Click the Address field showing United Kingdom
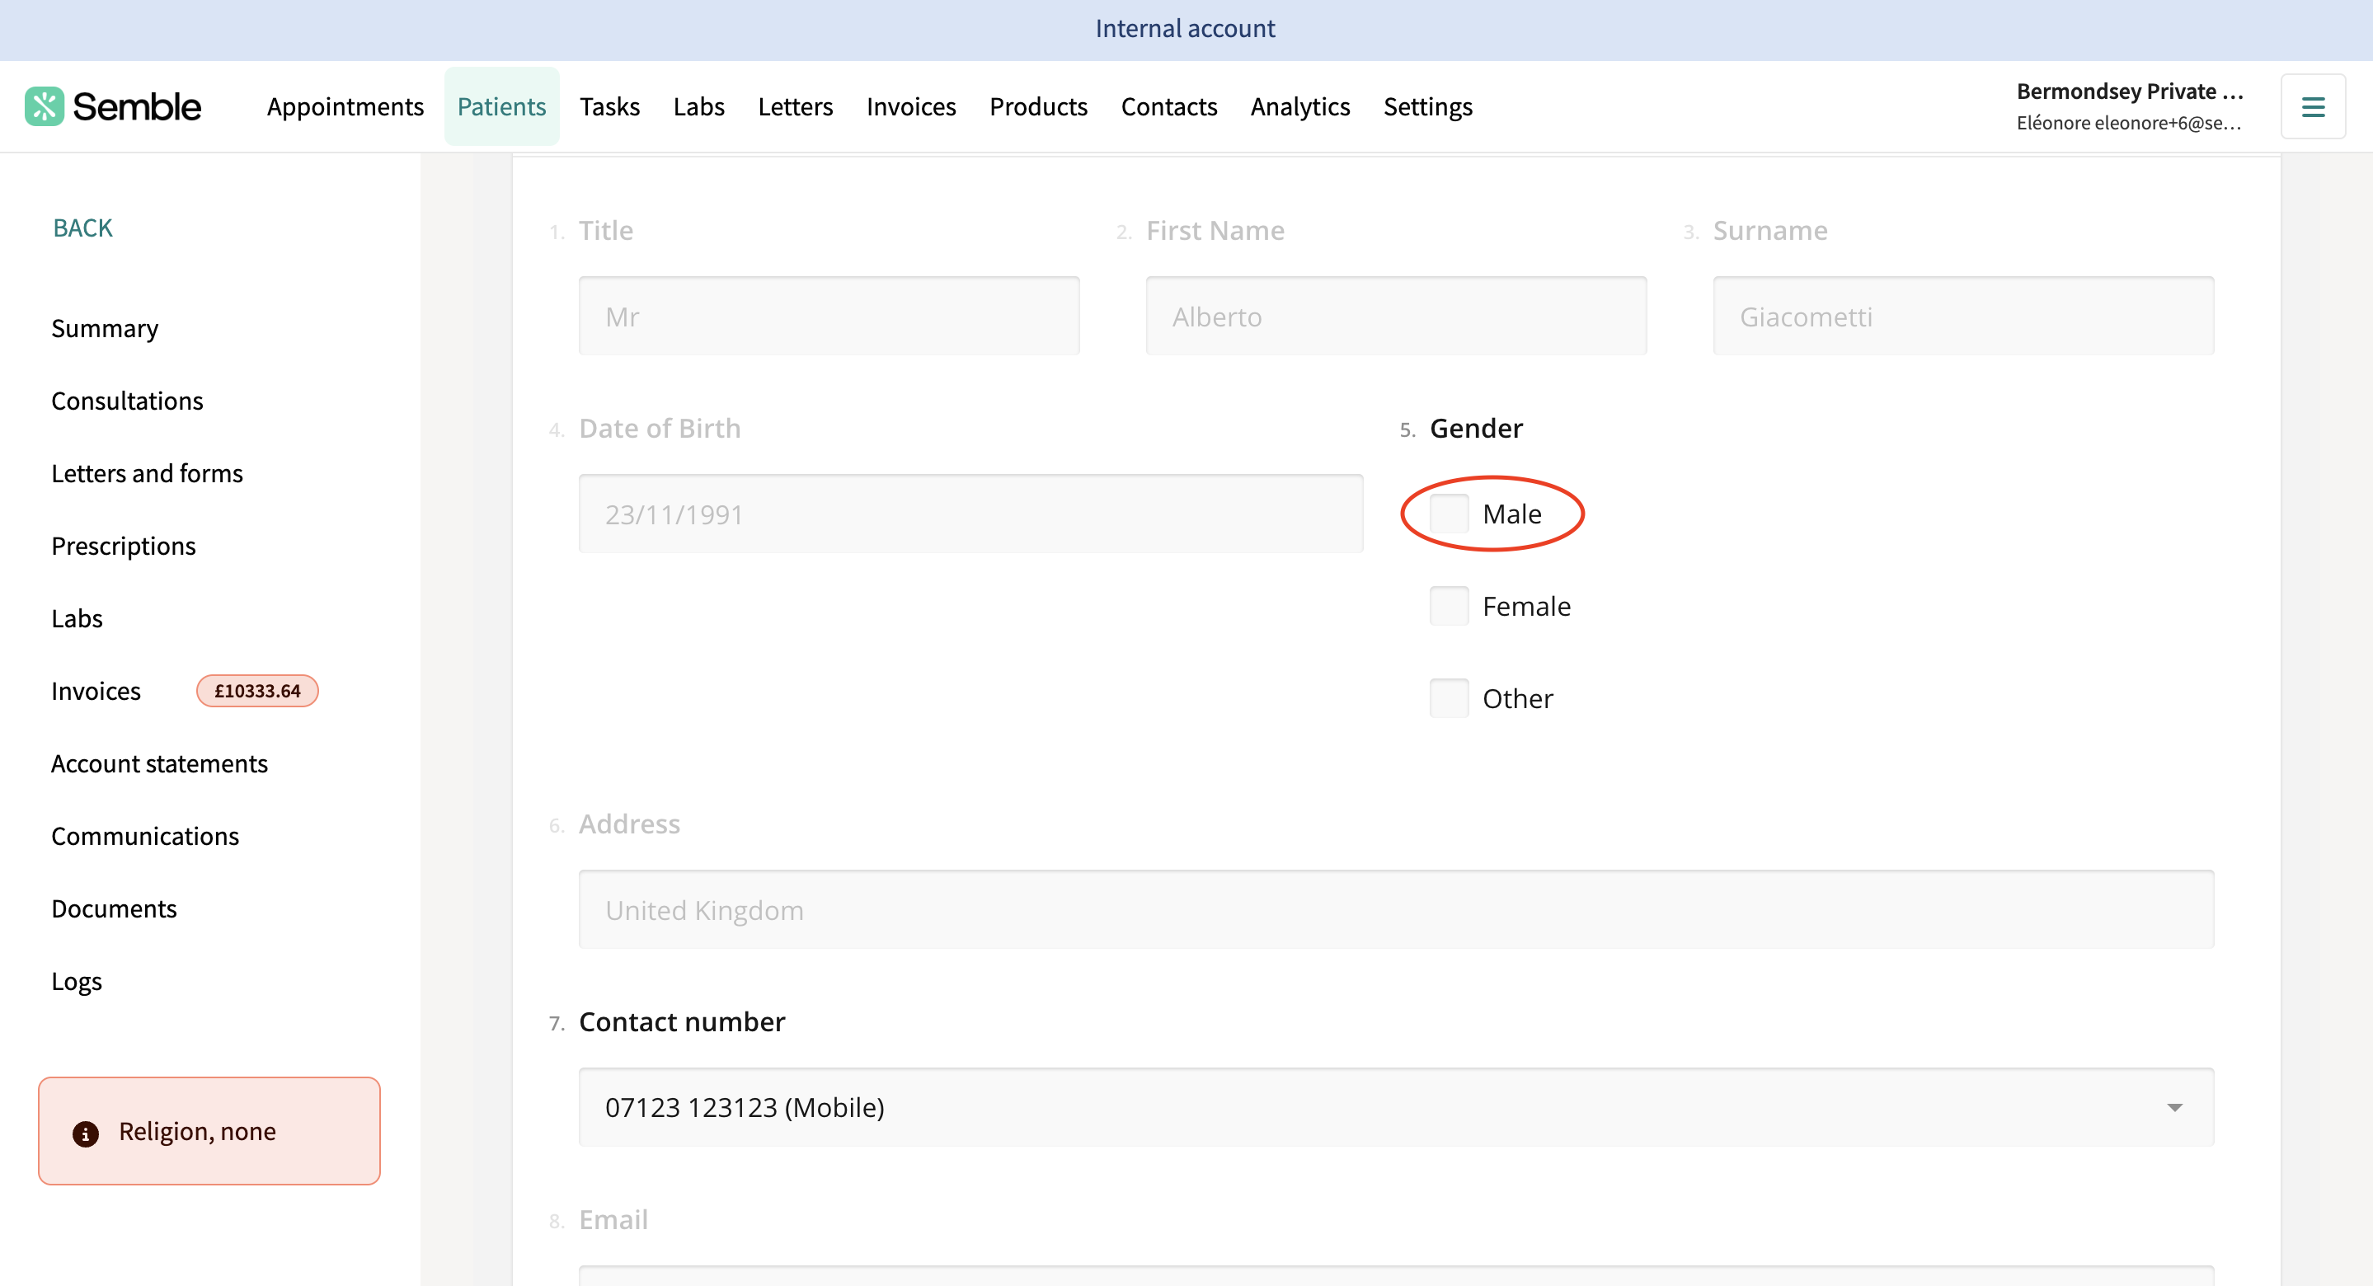2373x1286 pixels. [x=1396, y=909]
